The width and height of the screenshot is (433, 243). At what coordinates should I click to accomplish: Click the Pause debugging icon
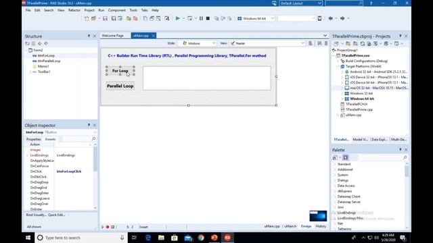(201, 18)
